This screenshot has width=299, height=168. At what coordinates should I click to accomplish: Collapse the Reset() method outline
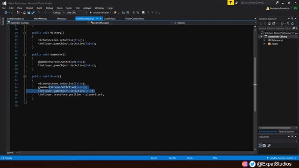[x=25, y=77]
